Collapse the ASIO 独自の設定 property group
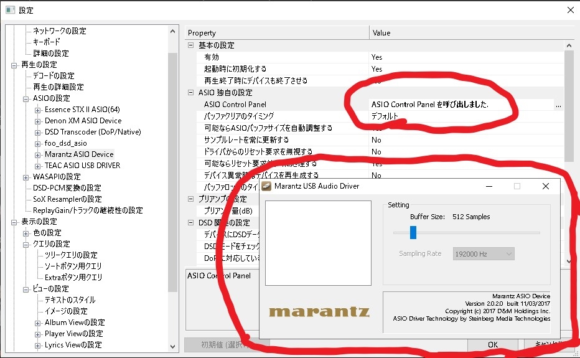Image resolution: width=580 pixels, height=358 pixels. pos(191,93)
